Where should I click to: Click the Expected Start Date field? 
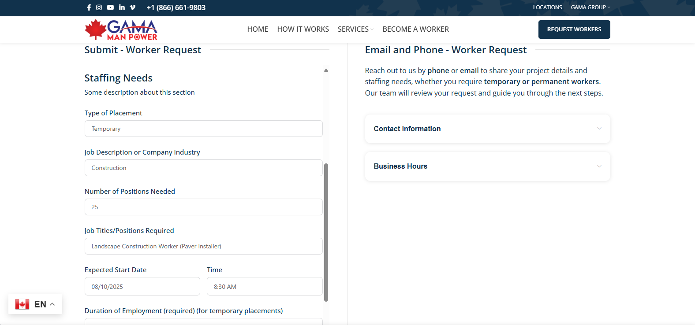pyautogui.click(x=142, y=287)
